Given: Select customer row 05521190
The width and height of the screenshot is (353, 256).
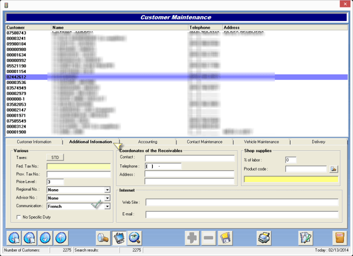Looking at the screenshot, I should (177, 66).
